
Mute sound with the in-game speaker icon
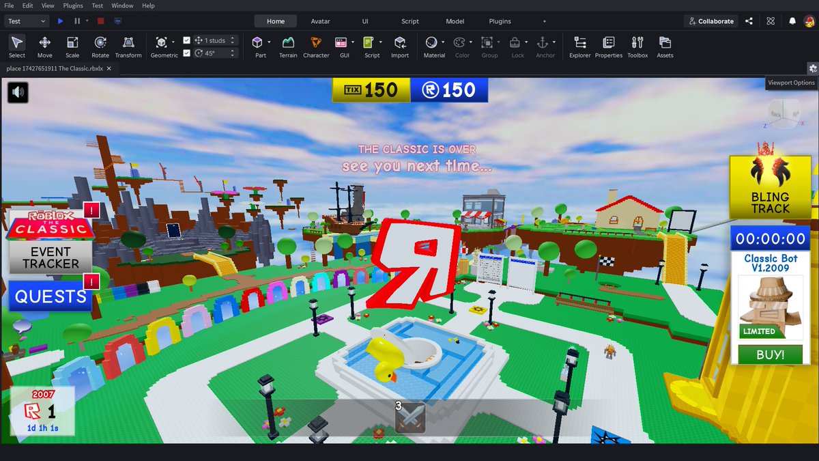tap(18, 92)
